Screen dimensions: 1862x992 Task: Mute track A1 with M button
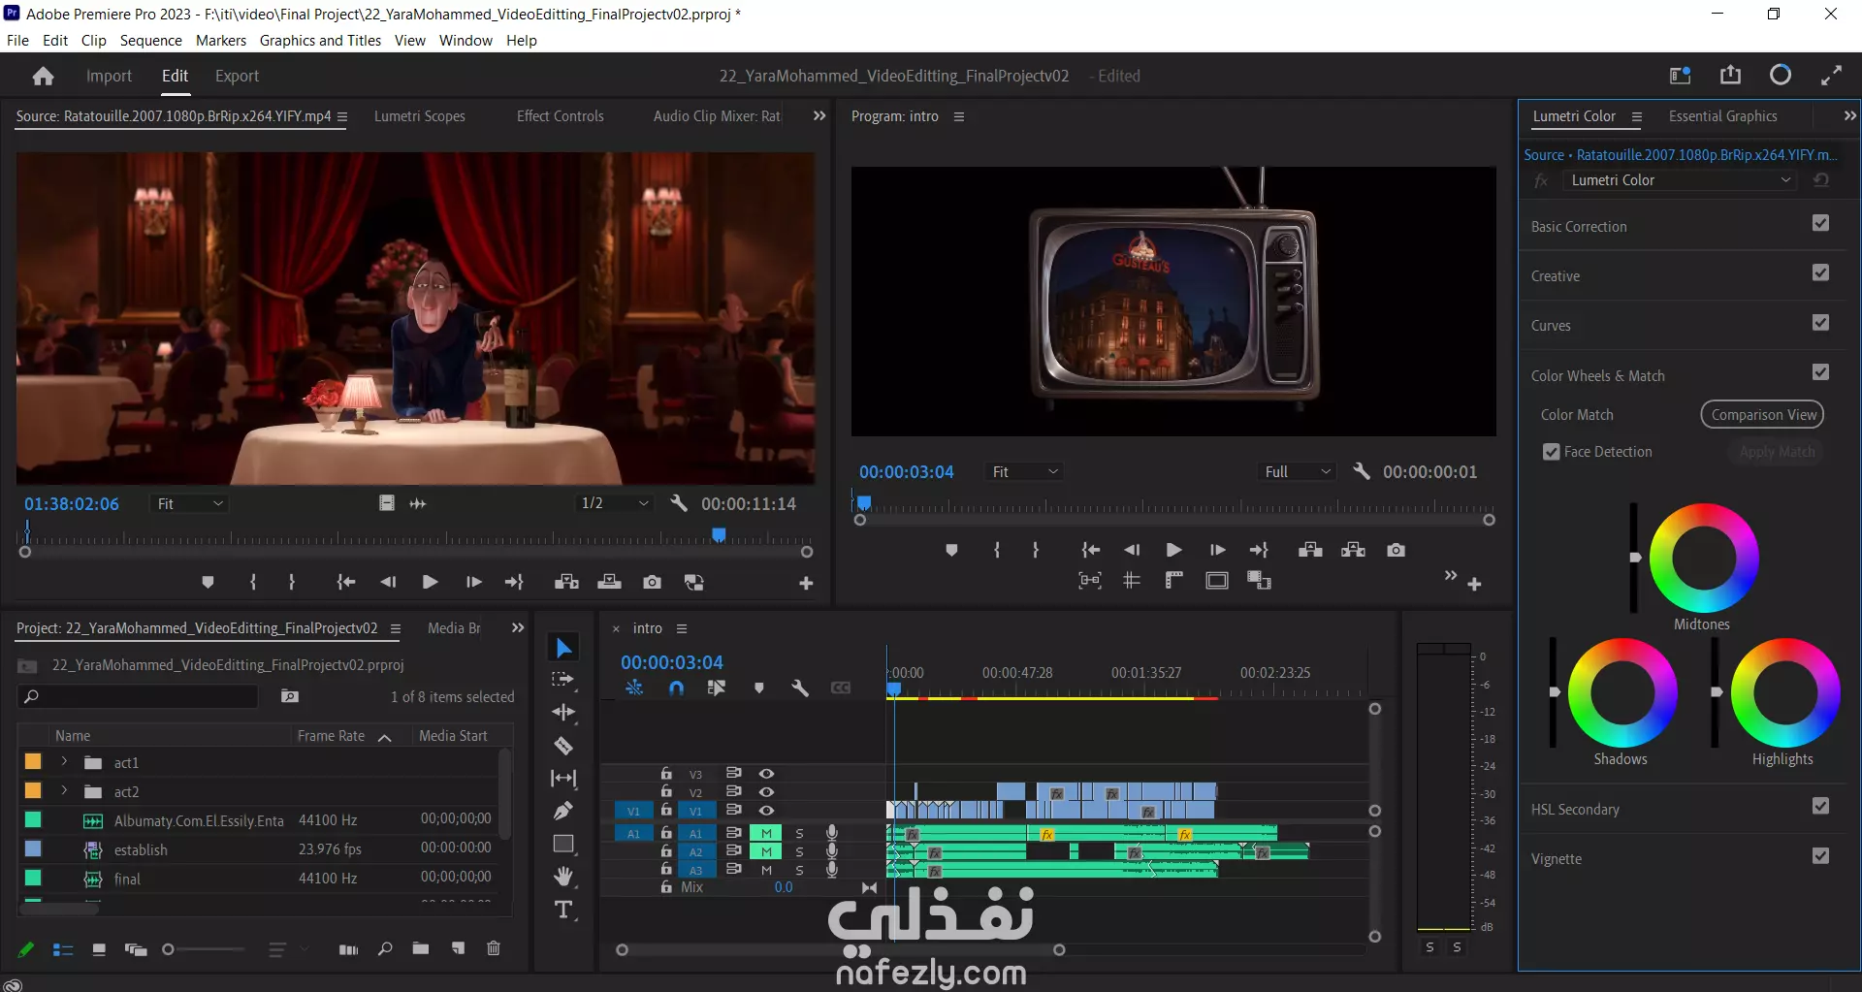tap(766, 833)
